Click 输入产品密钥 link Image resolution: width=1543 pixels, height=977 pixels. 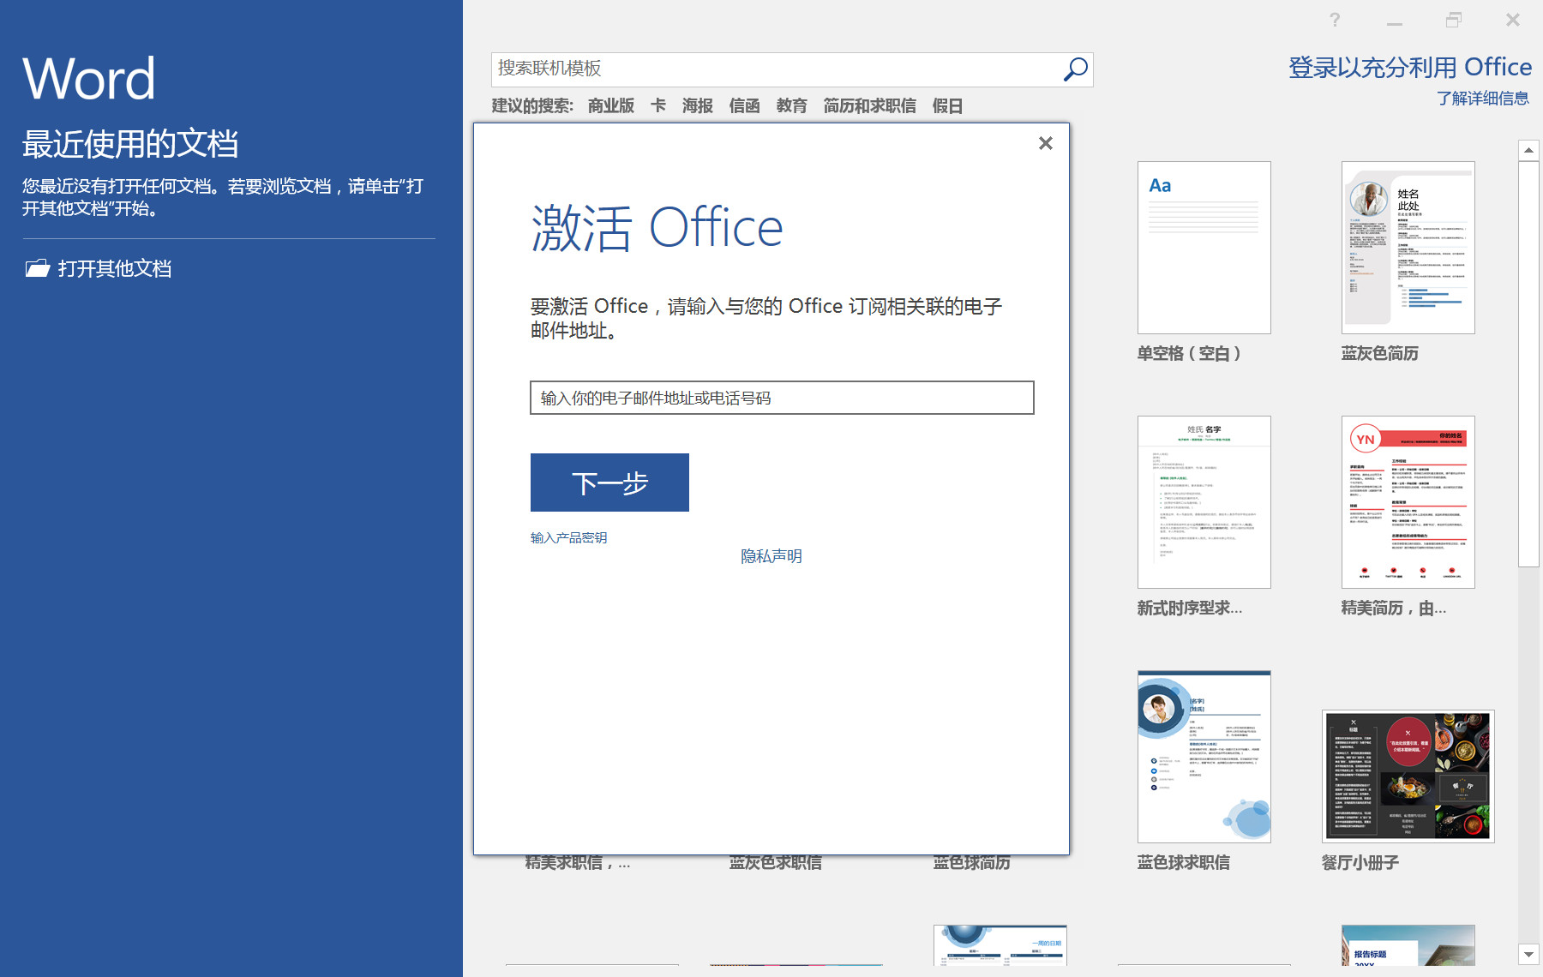point(568,537)
